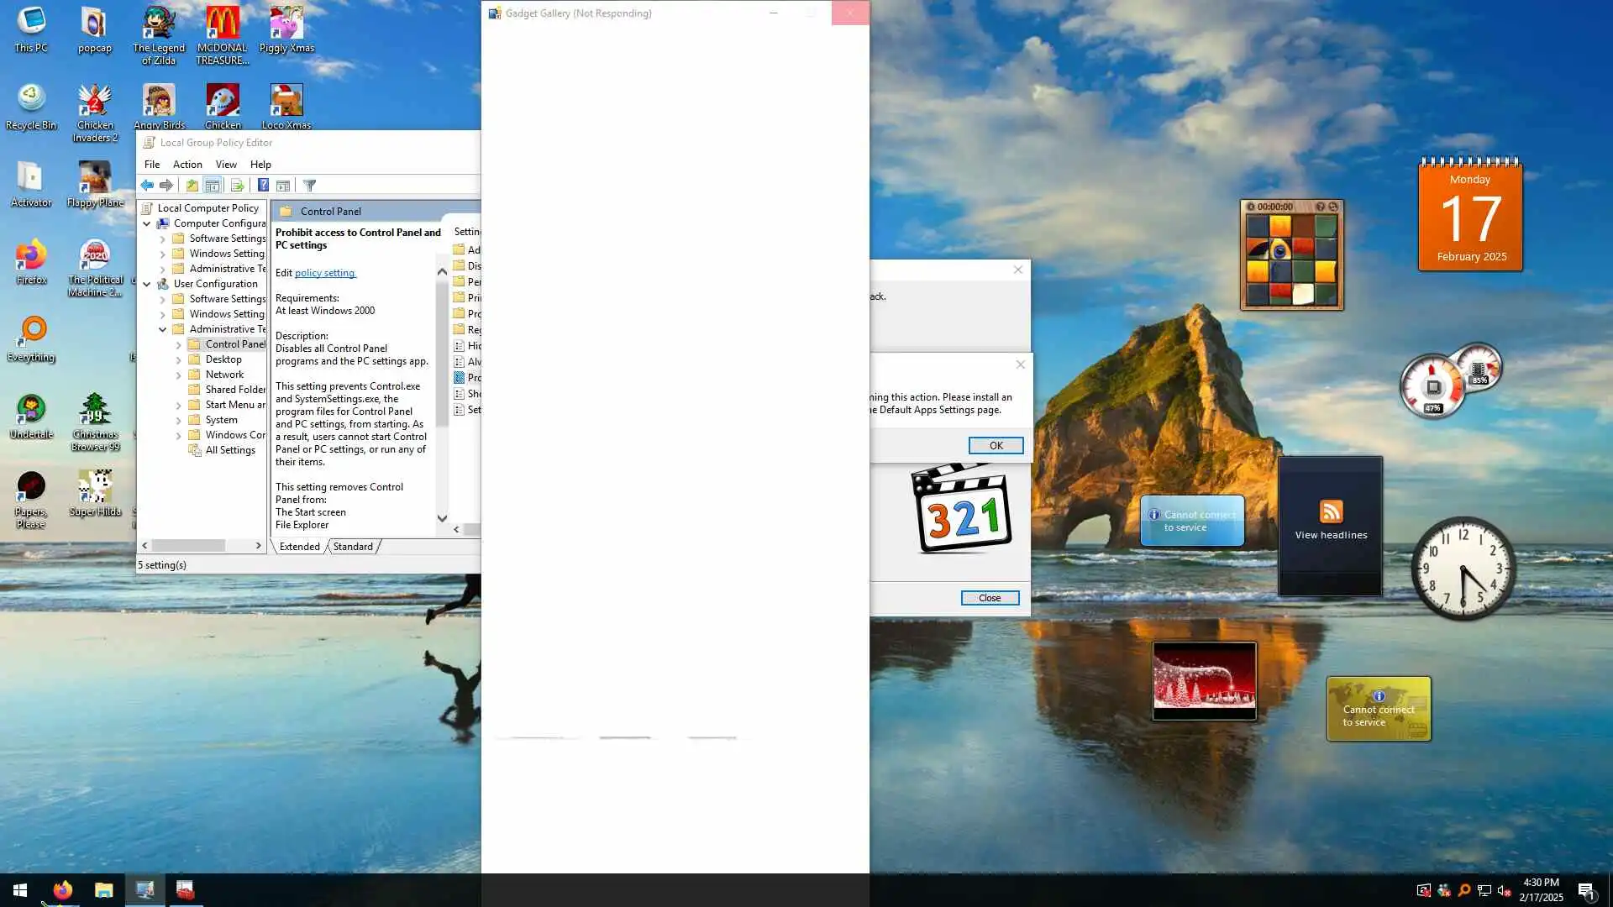This screenshot has height=907, width=1613.
Task: Click the policy setting link
Action: (x=324, y=273)
